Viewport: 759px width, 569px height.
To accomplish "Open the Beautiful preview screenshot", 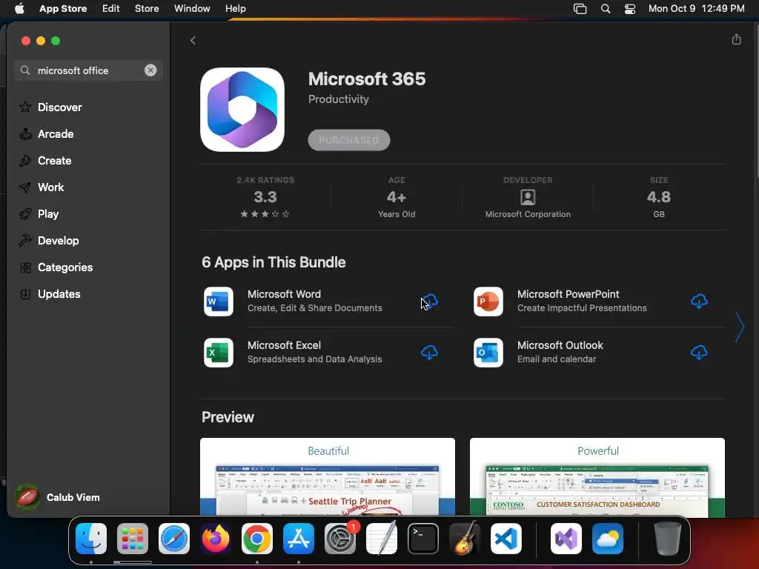I will coord(327,476).
